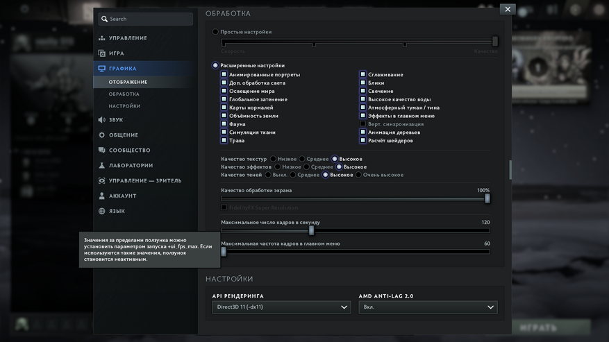This screenshot has width=609, height=342.
Task: Switch to the Настройки subsection in sidebar
Action: pyautogui.click(x=124, y=106)
